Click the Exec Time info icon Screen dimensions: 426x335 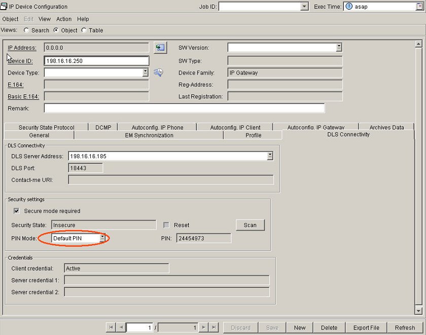point(349,6)
